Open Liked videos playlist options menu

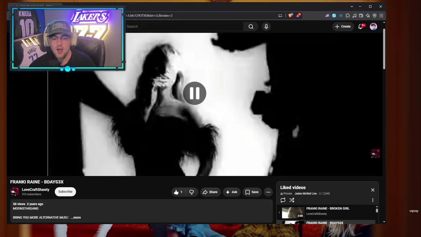(373, 200)
